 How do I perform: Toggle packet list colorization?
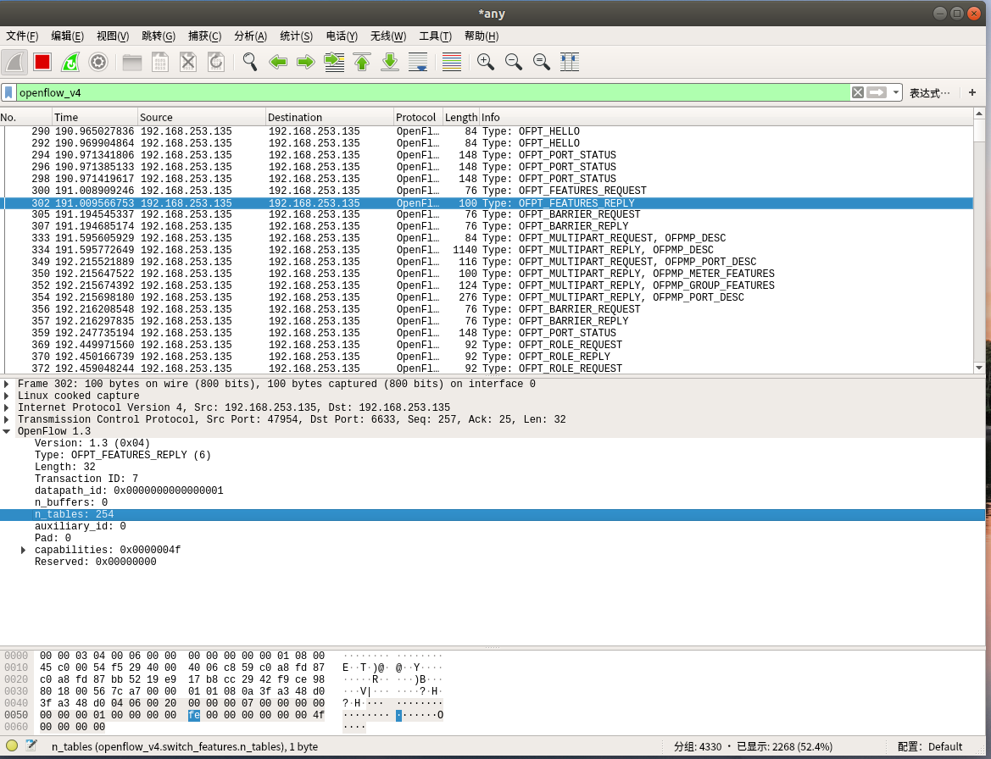click(451, 62)
